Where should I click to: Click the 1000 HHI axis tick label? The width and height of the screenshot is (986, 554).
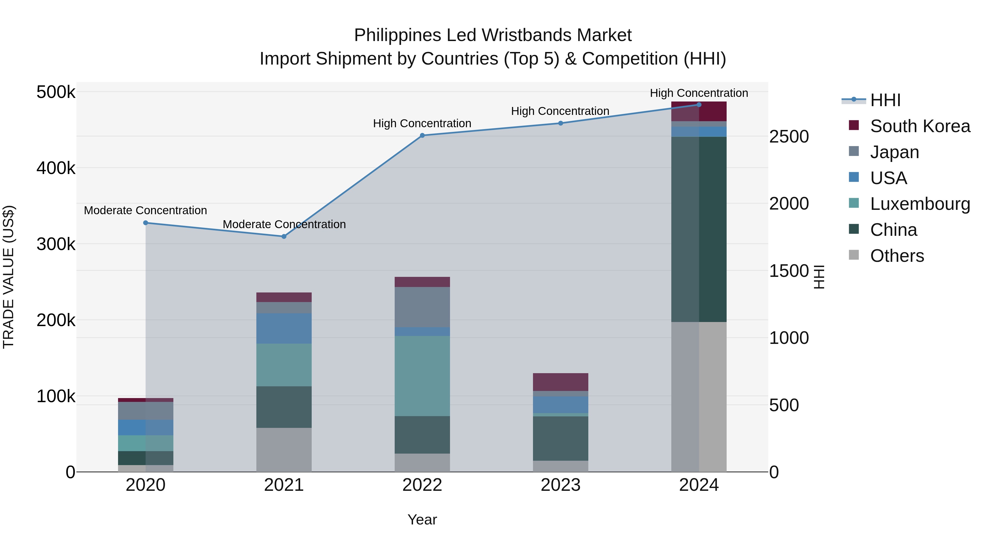(789, 338)
